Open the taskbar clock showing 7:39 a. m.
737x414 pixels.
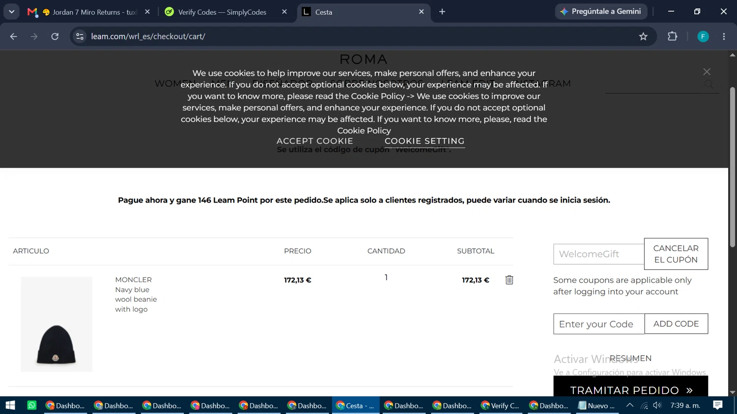point(685,405)
